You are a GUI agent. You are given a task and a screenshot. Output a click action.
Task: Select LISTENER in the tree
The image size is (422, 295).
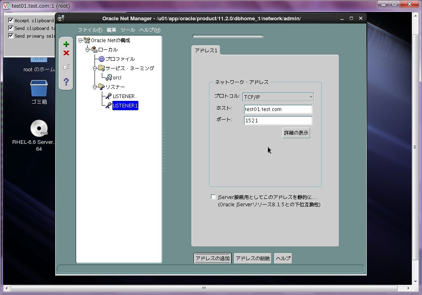(x=123, y=96)
